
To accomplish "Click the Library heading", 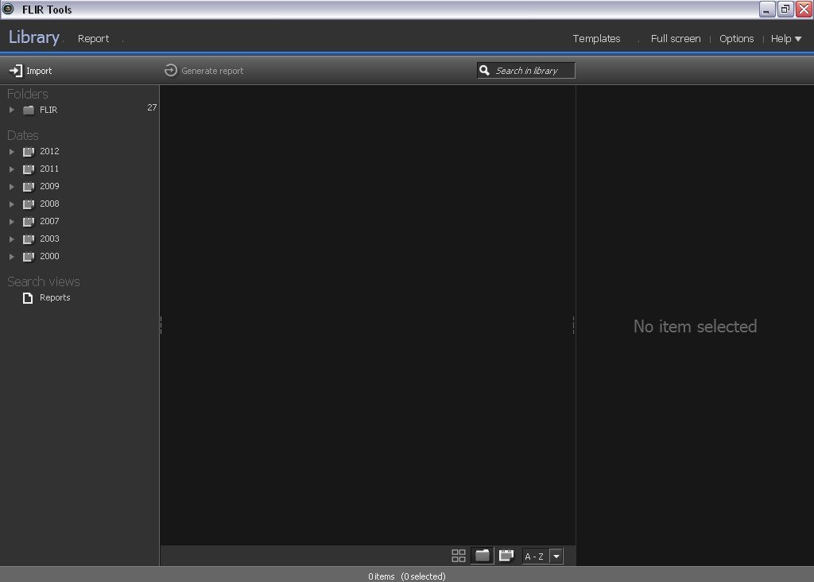I will (x=33, y=37).
